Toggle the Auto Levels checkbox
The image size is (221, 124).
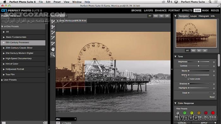[x=189, y=79]
